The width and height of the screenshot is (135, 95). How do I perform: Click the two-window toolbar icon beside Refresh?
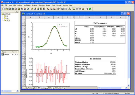coord(65,9)
